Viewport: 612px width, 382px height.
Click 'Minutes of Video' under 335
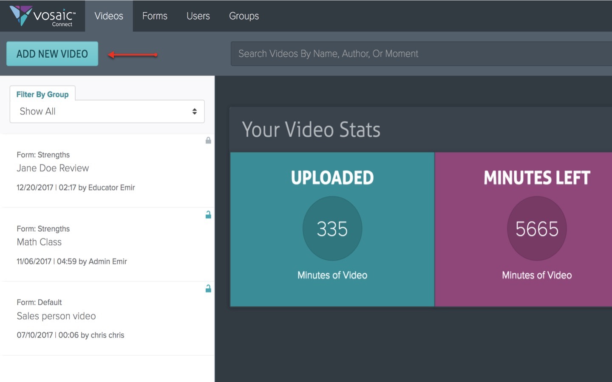(x=332, y=275)
